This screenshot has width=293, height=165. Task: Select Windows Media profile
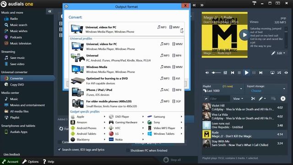(127, 69)
